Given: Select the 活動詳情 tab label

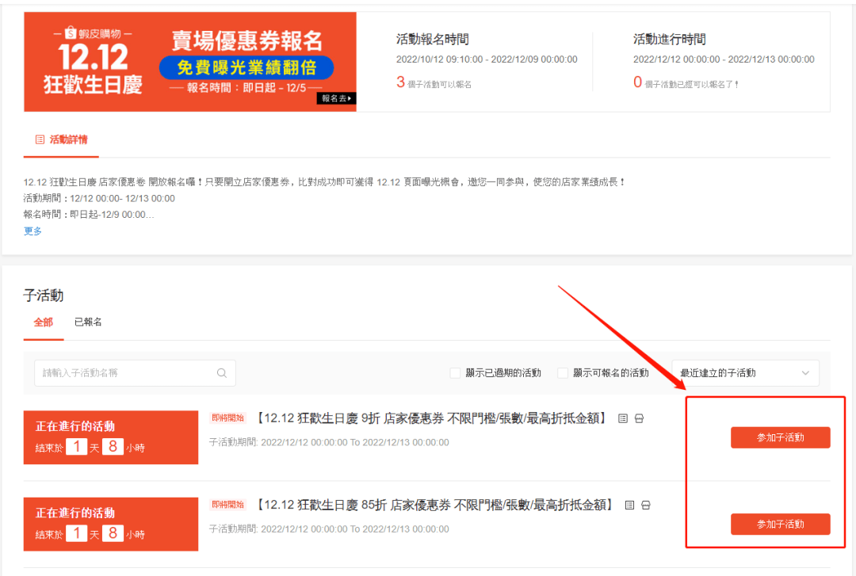Looking at the screenshot, I should (68, 139).
